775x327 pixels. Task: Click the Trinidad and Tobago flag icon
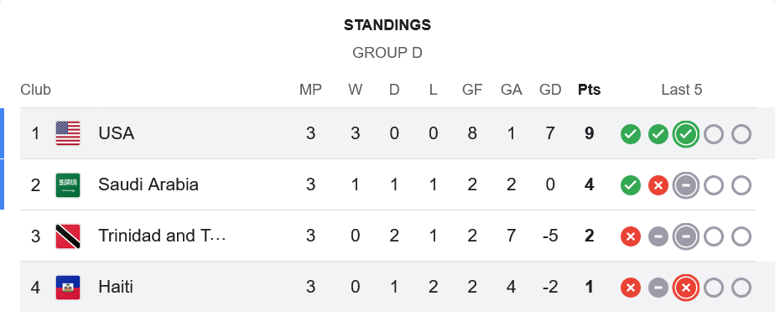(68, 236)
